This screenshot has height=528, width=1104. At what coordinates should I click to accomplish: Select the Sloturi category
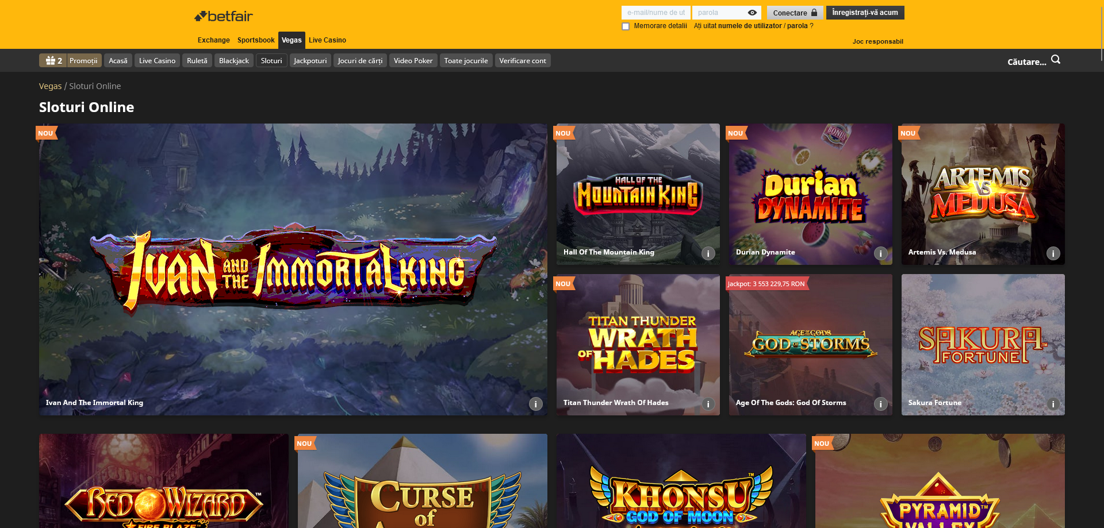271,60
